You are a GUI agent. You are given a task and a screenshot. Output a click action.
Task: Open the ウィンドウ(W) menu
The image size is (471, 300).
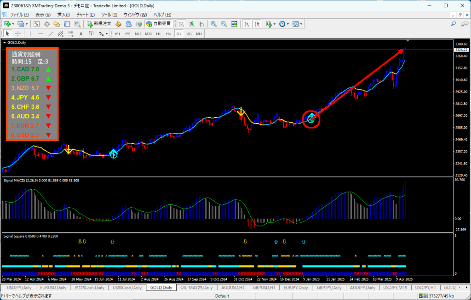pos(135,14)
